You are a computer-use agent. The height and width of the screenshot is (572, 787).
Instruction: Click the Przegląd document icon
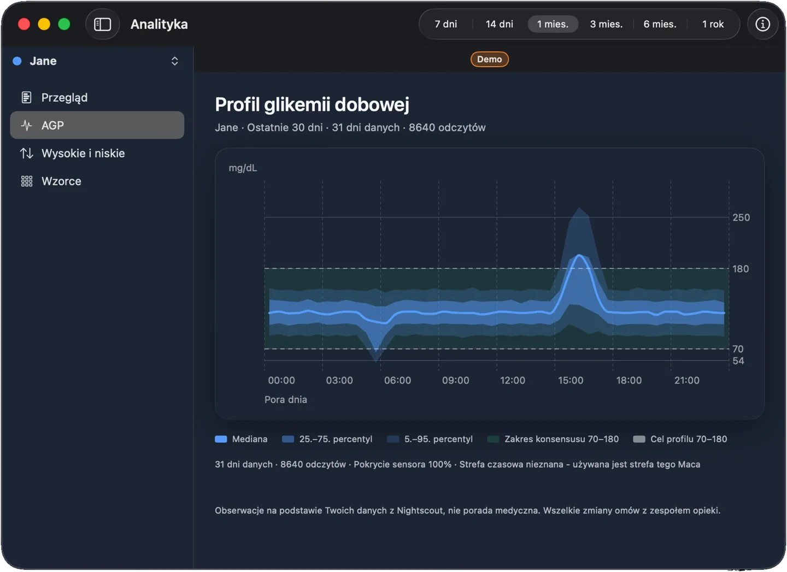point(26,98)
